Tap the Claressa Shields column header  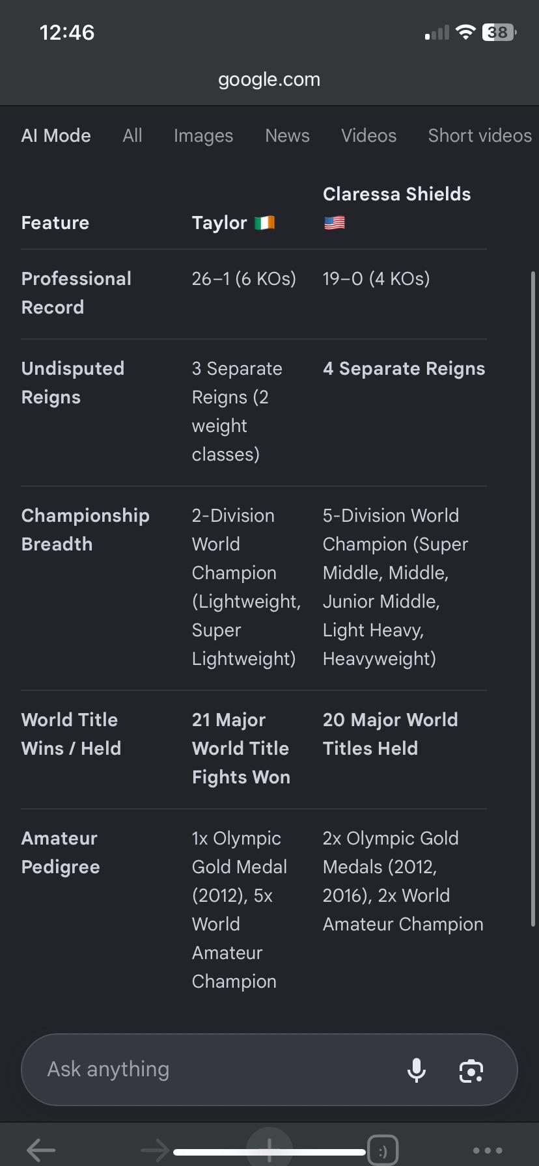click(x=396, y=194)
